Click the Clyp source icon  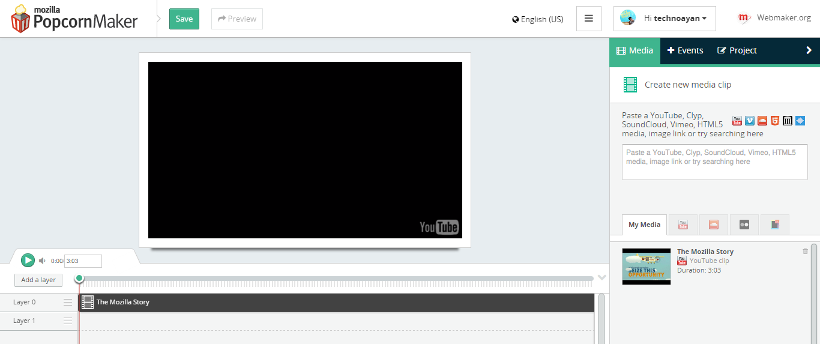pos(800,121)
